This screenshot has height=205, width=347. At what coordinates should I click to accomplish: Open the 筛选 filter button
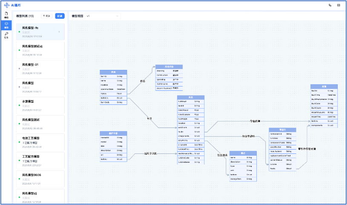click(46, 16)
